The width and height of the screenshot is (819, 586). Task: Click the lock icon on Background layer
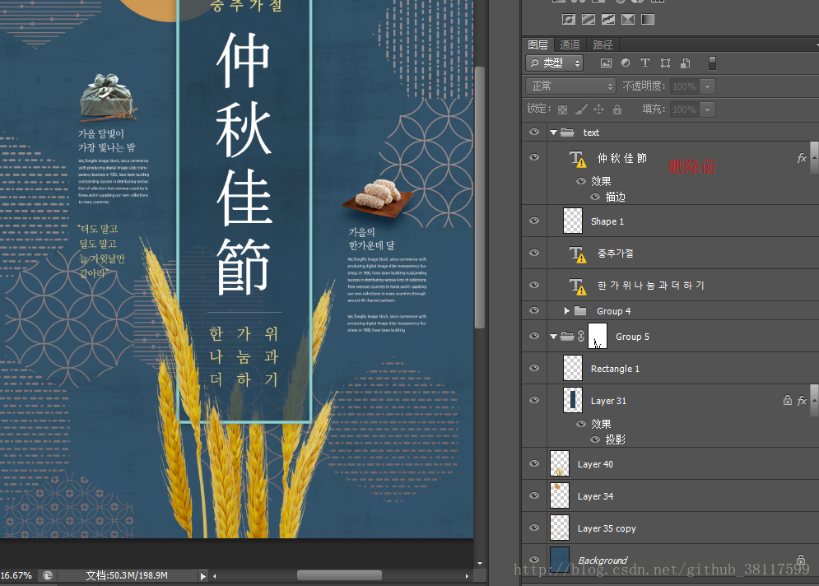click(801, 560)
